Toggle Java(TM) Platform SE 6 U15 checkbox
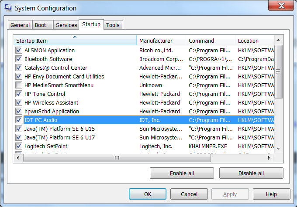This screenshot has width=297, height=207. (x=19, y=129)
